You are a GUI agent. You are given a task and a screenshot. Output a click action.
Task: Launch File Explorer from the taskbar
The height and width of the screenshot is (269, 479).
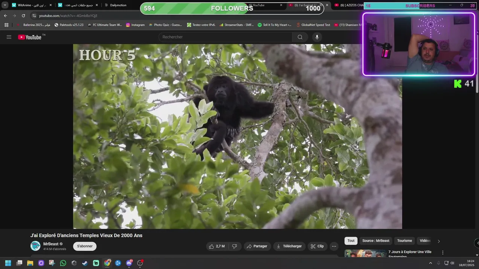click(x=30, y=263)
